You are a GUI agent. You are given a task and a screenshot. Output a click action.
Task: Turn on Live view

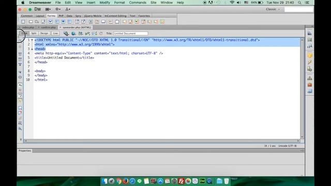55,33
